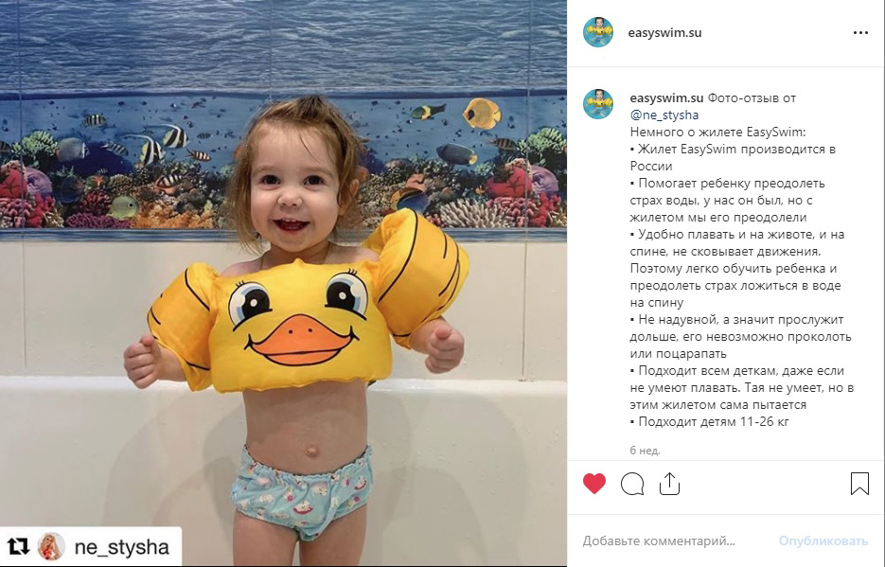Save the post with bookmark icon
The width and height of the screenshot is (885, 567).
pyautogui.click(x=859, y=484)
